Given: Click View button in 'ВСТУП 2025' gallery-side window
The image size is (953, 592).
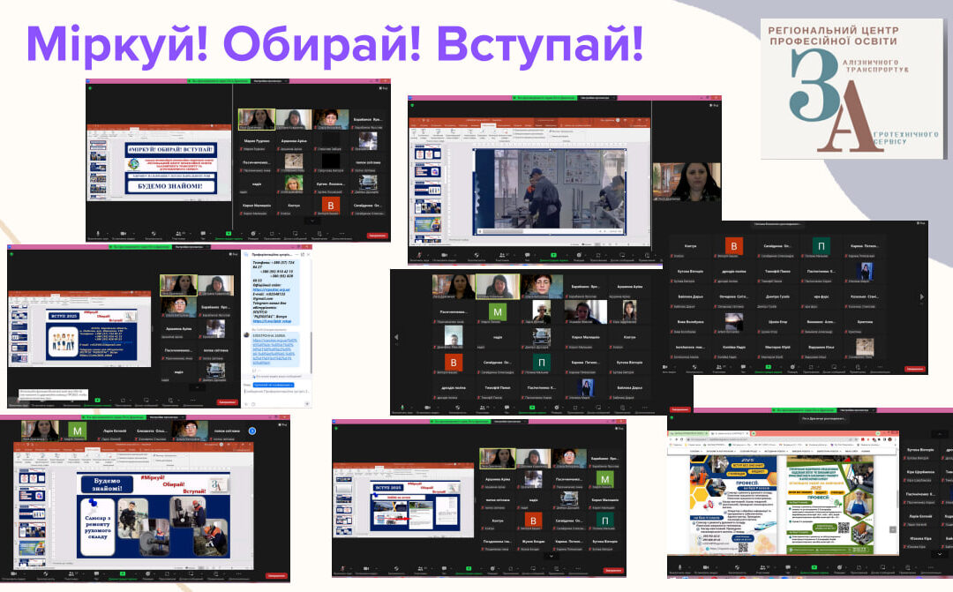Looking at the screenshot, I should pos(618,429).
